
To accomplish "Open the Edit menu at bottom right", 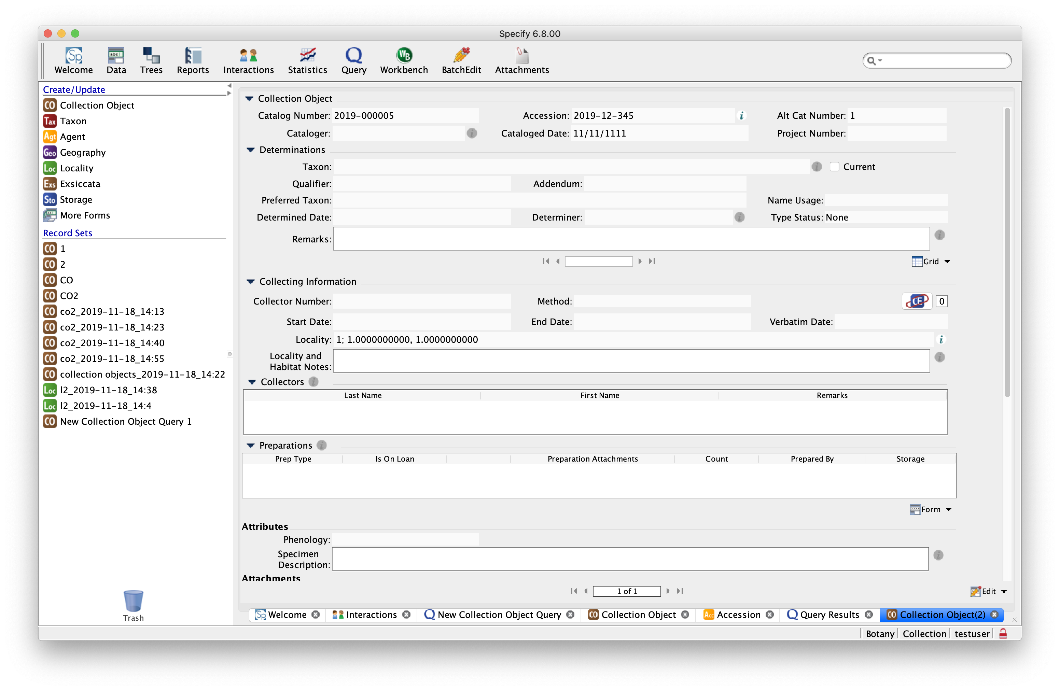I will point(988,591).
